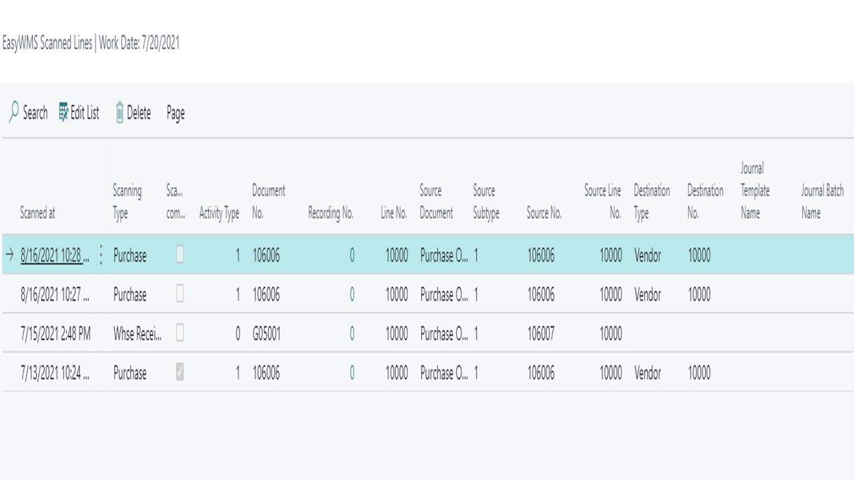
Task: Click Activity Type column header
Action: coord(219,213)
